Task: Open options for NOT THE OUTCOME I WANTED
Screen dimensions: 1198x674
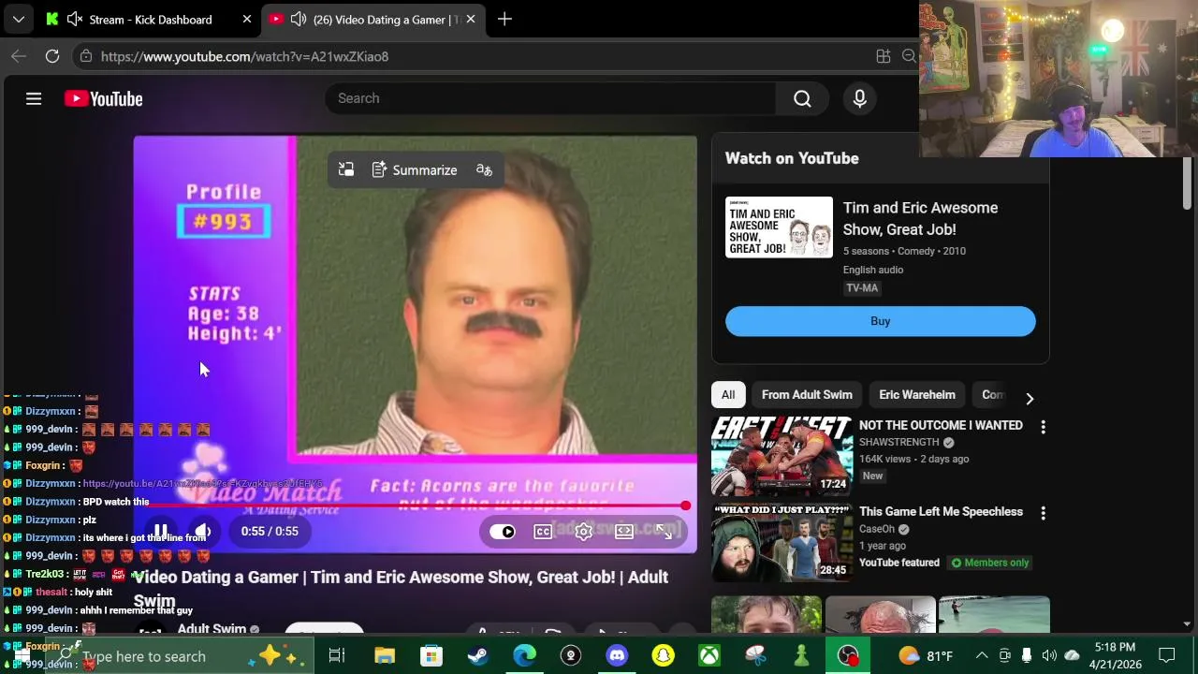Action: [1043, 427]
